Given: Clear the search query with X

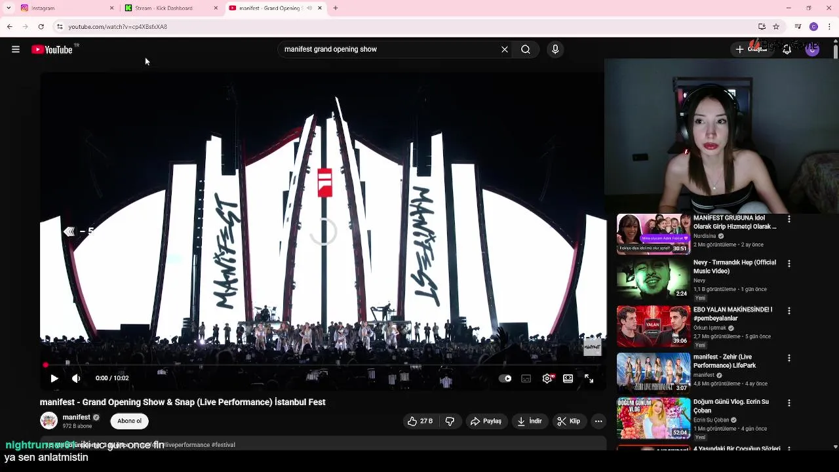Looking at the screenshot, I should [x=505, y=49].
